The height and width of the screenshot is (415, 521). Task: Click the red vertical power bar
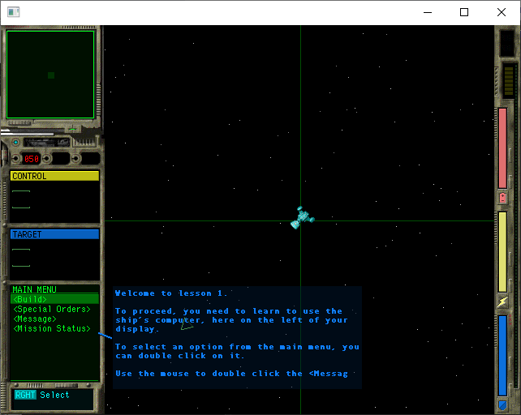pyautogui.click(x=502, y=148)
